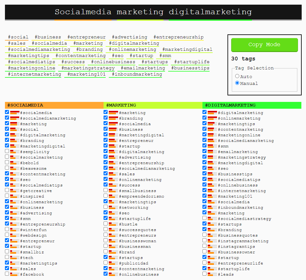Open the #SOCIALMEDIA column header
This screenshot has height=280, width=306.
pos(54,105)
